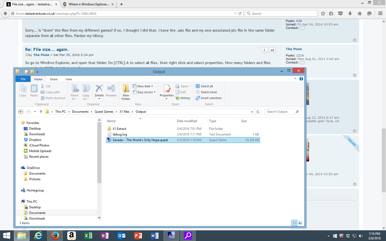Create a New folder using the ribbon icon
Image resolution: width=386 pixels, height=241 pixels.
(x=126, y=91)
